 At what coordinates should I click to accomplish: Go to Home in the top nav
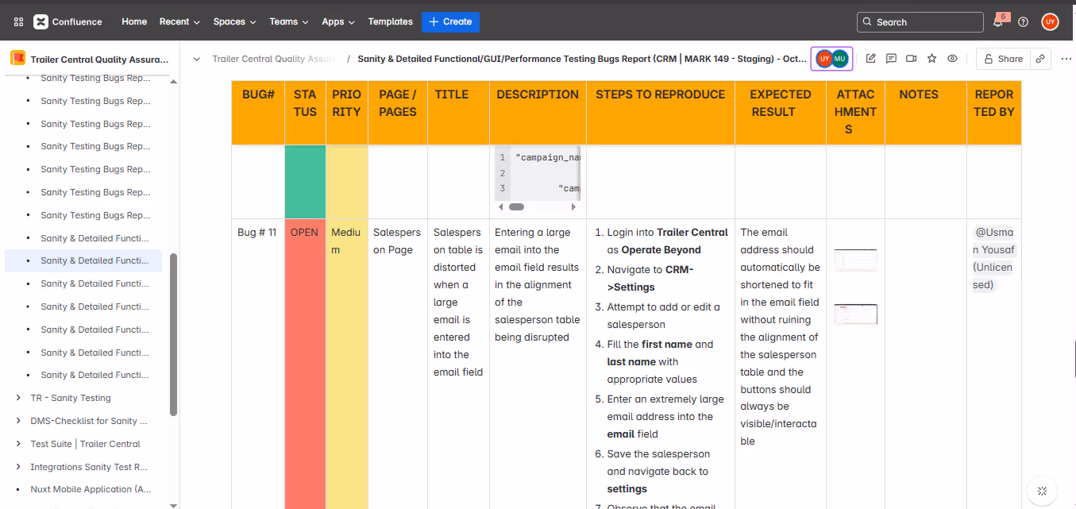(x=134, y=22)
